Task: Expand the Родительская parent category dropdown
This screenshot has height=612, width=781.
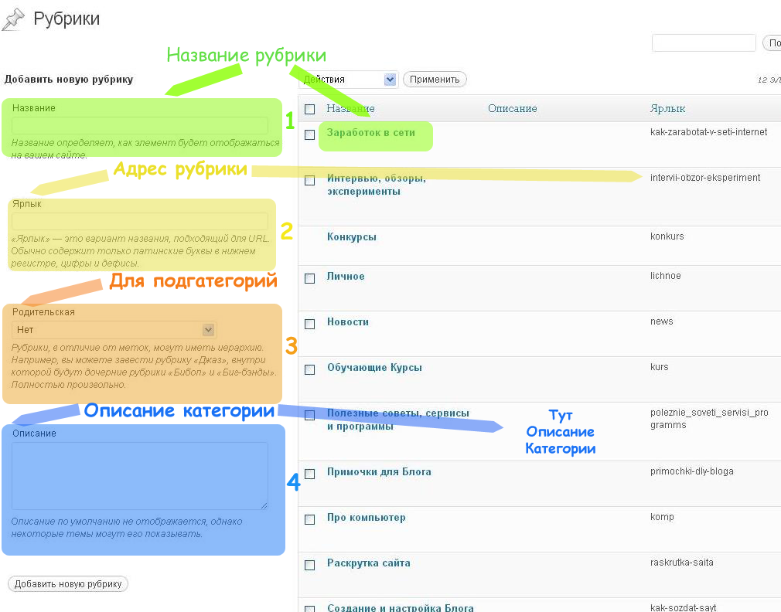Action: coord(114,330)
